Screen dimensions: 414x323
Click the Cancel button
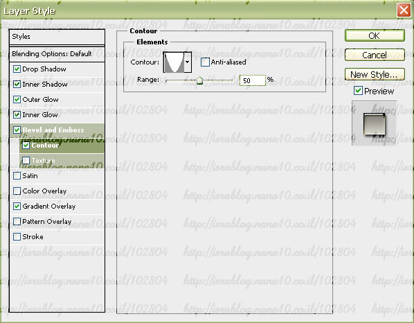(x=375, y=55)
